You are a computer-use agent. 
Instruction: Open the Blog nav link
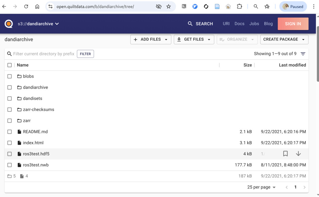click(x=268, y=24)
